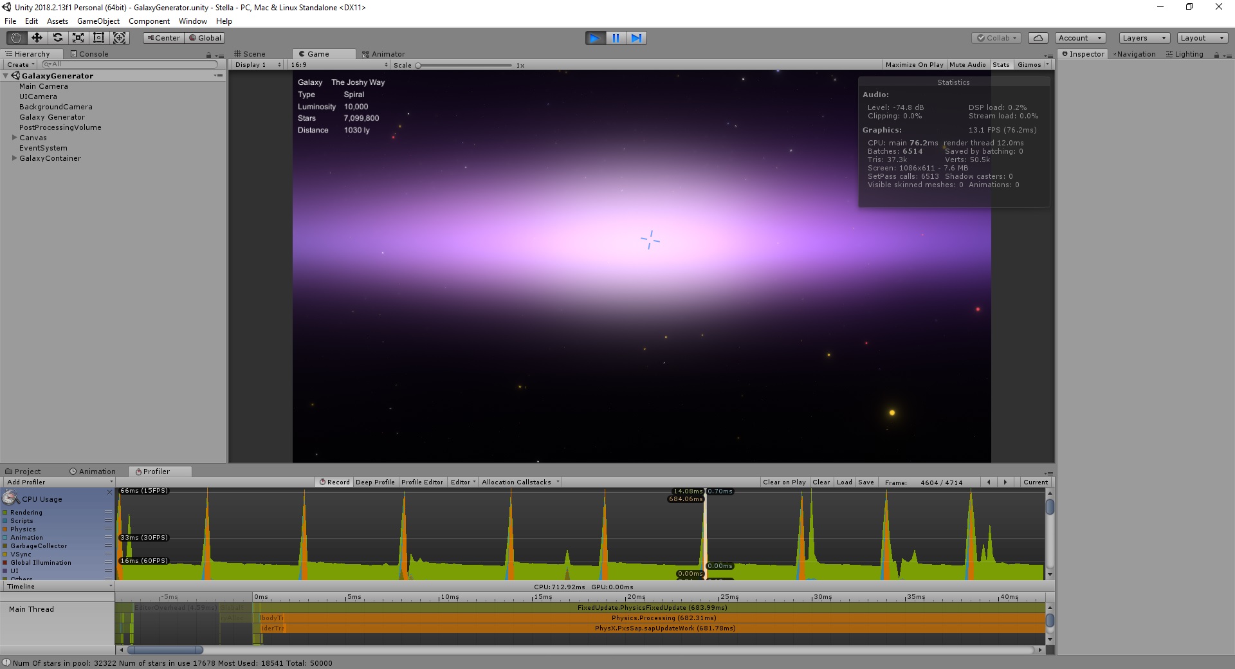
Task: Select the Scale tool
Action: pyautogui.click(x=78, y=38)
